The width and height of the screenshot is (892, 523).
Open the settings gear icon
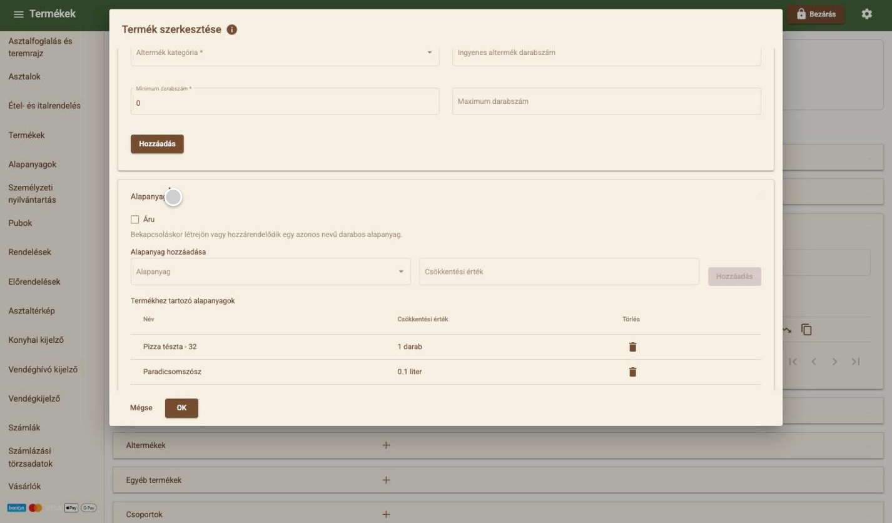pos(866,14)
